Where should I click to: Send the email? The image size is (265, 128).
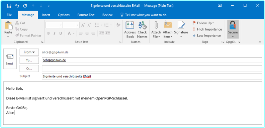10,59
